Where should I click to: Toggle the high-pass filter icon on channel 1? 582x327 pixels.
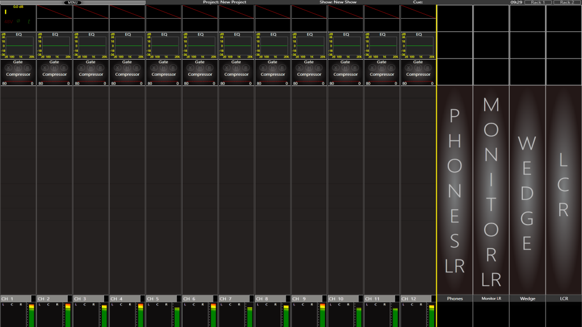(28, 22)
